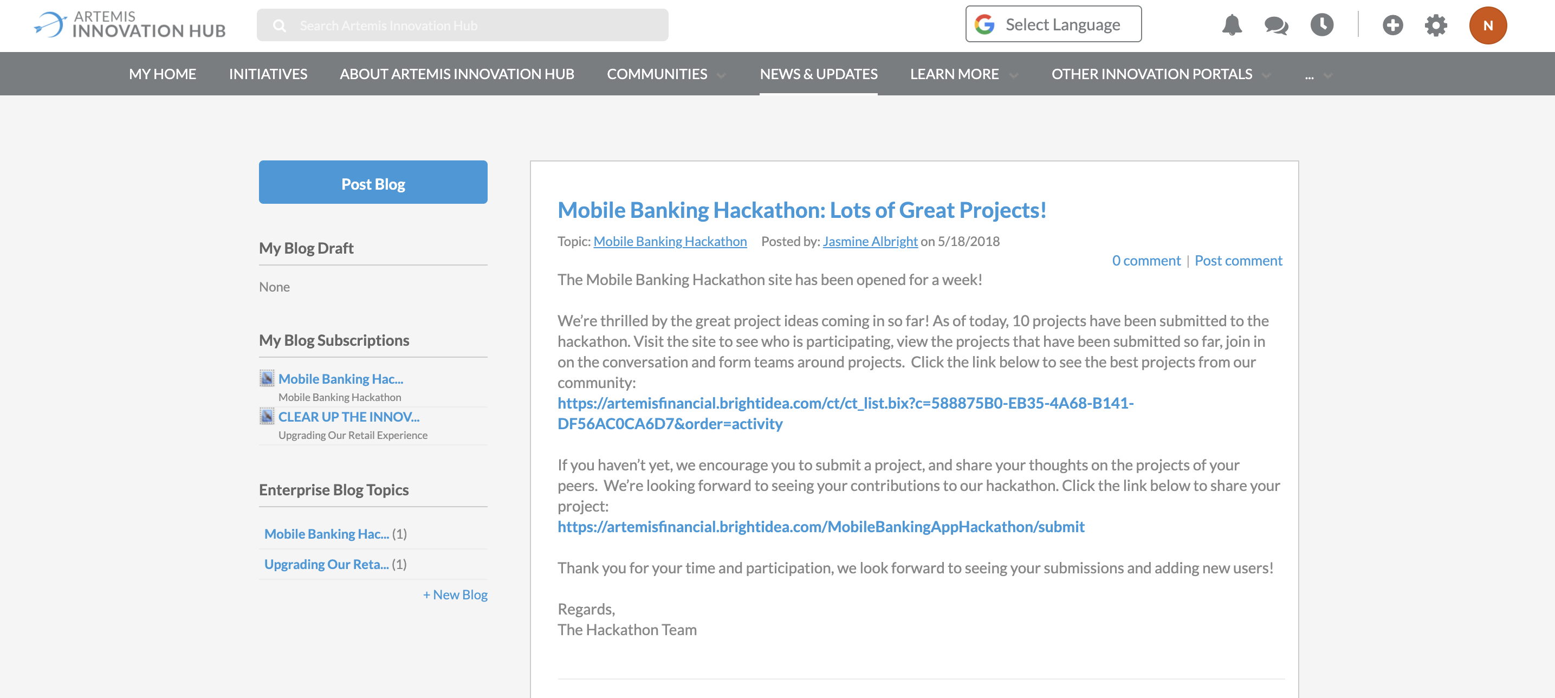
Task: Click the Mobile Banking Hackathon topic link
Action: pos(670,242)
